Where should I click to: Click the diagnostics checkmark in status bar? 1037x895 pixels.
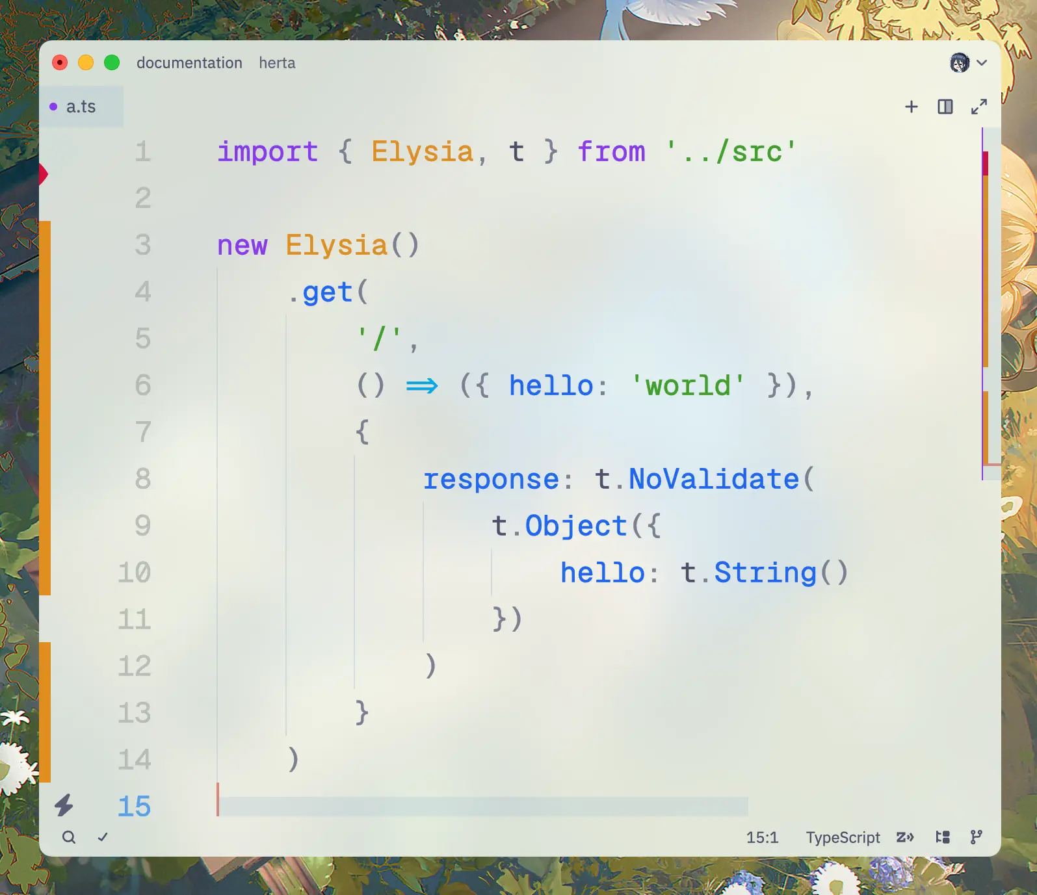103,837
